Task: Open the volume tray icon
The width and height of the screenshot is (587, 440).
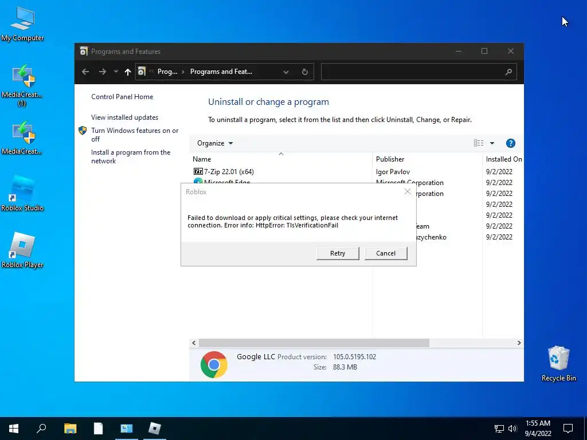Action: 512,429
